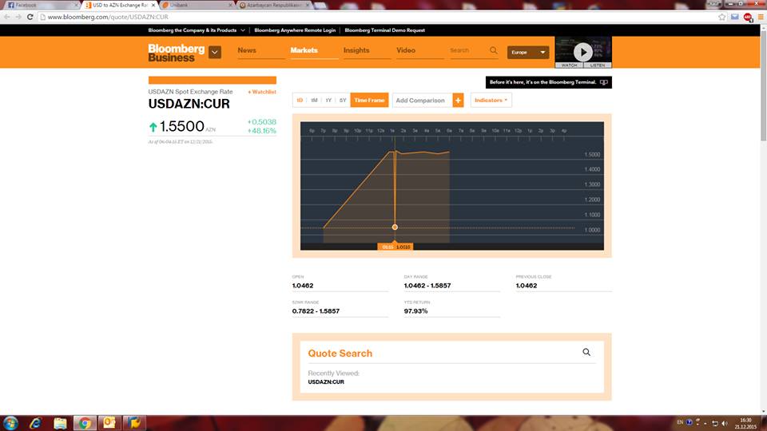Open the Europe region dropdown
767x431 pixels.
pos(528,53)
